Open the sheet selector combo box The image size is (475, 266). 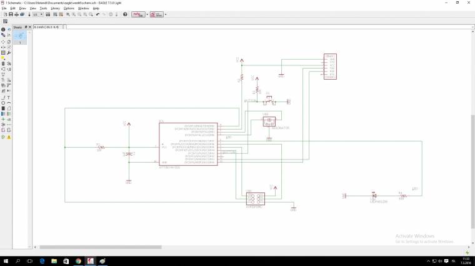coord(38,14)
